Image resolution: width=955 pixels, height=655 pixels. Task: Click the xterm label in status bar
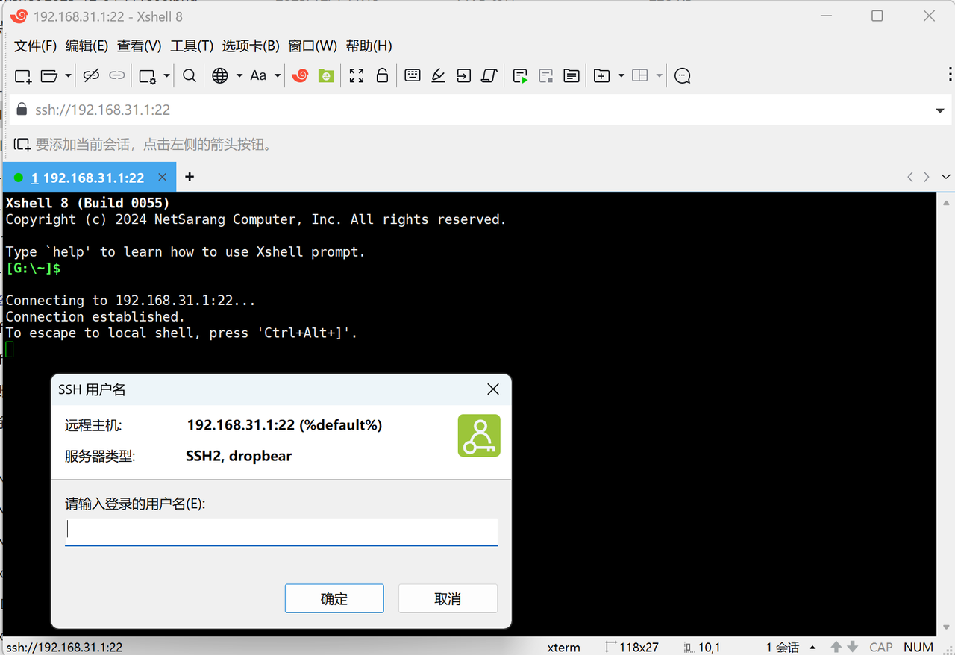(x=563, y=647)
